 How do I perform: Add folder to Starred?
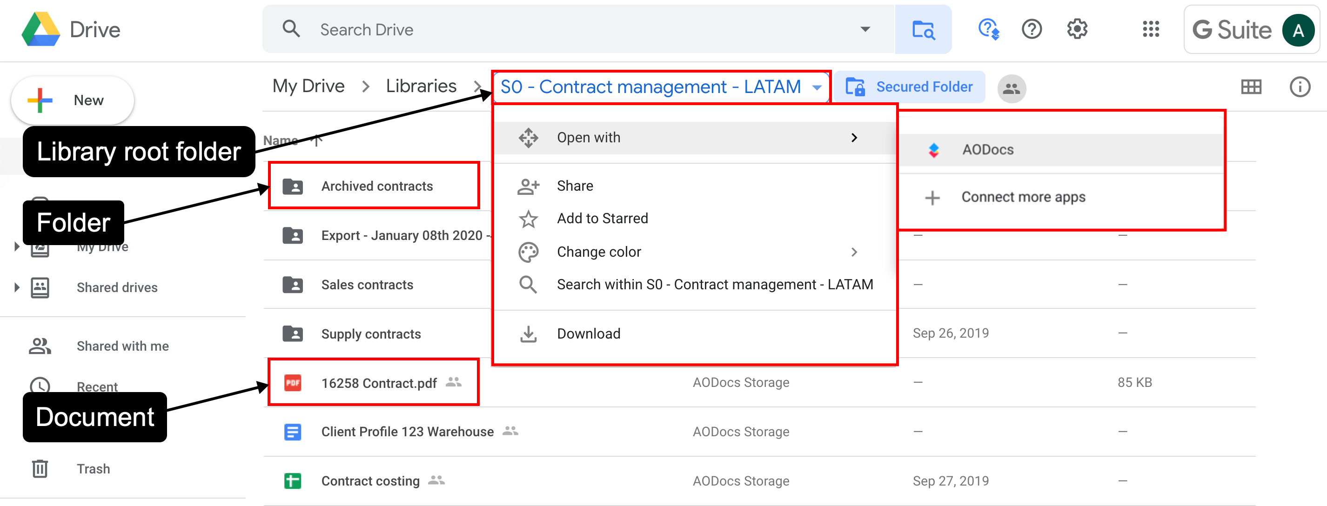(x=602, y=218)
